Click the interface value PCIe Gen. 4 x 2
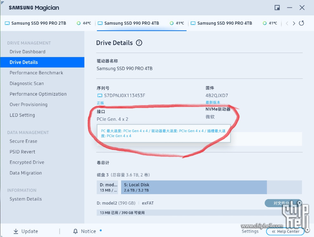This screenshot has width=314, height=237. point(112,119)
